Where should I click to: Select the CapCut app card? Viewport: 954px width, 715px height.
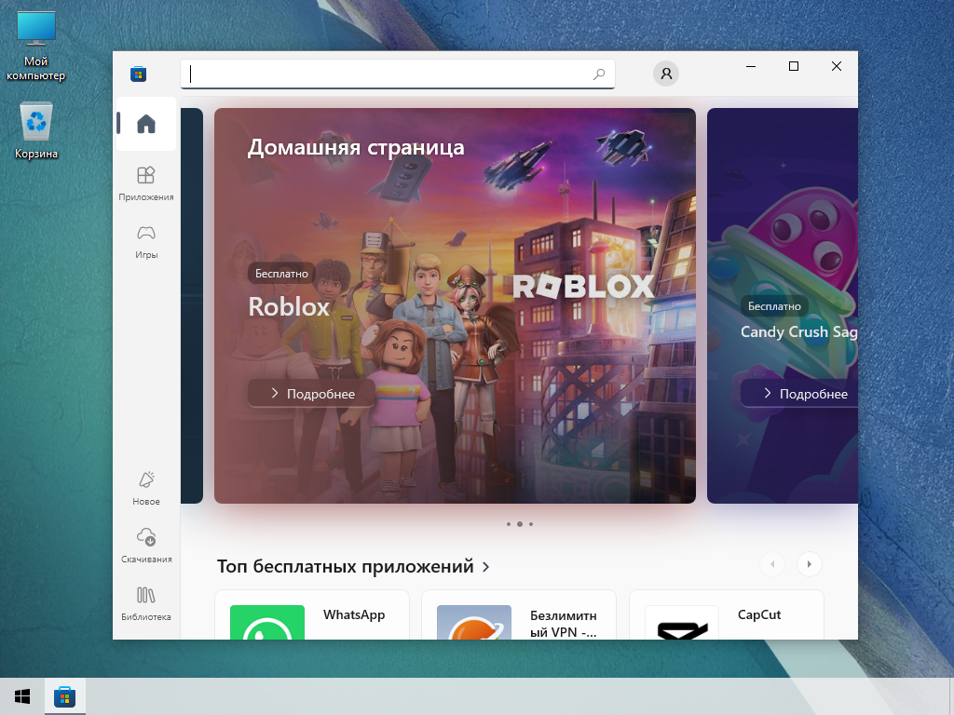tap(727, 616)
